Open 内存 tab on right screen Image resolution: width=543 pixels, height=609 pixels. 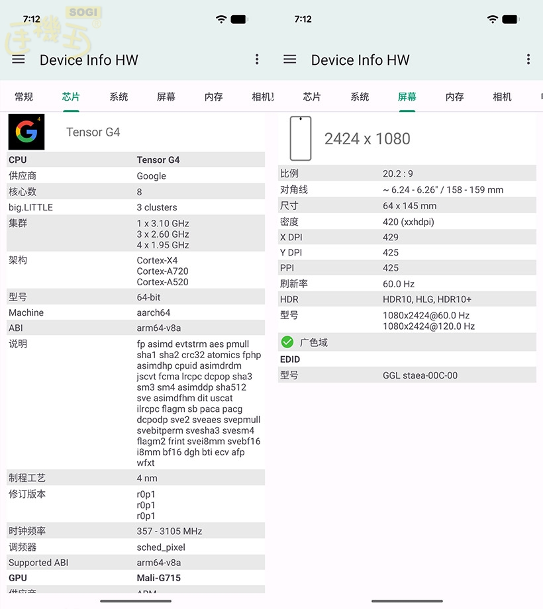pos(454,97)
